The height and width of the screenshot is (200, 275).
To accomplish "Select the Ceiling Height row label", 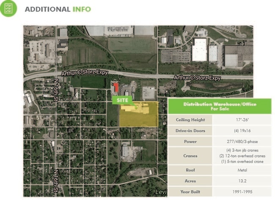I will click(x=190, y=120).
